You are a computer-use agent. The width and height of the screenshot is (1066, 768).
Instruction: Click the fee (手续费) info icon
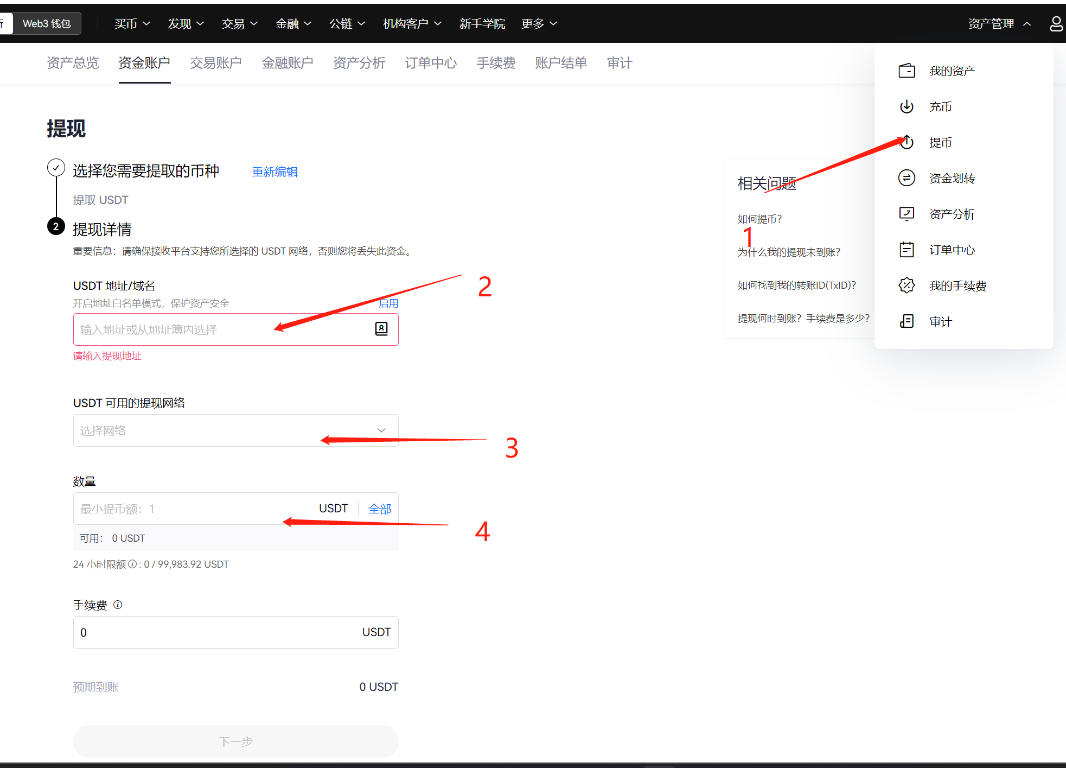coord(118,605)
